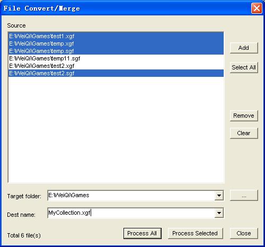Click the Add button

(244, 48)
